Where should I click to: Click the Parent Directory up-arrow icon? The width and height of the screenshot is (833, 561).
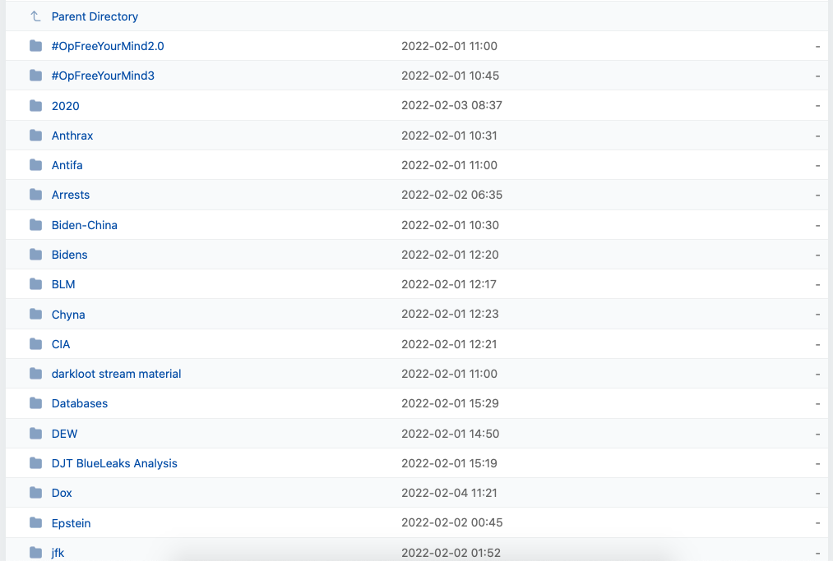(35, 16)
